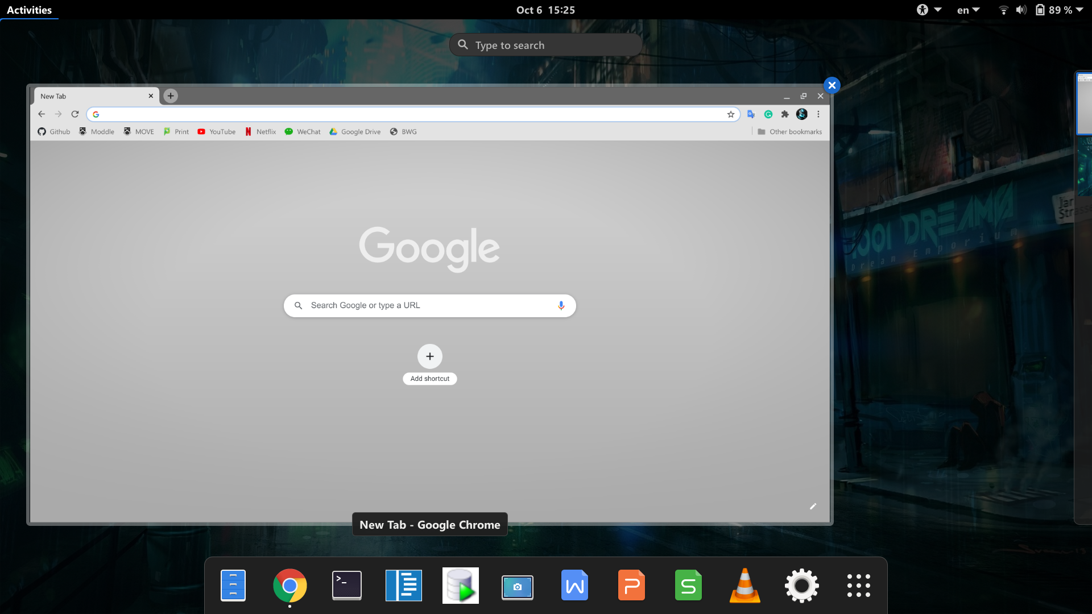Open the Google Translate extension
Screen dimensions: 1092x614
coord(751,114)
